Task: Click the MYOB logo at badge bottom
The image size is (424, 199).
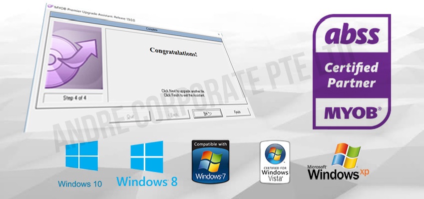Action: click(x=353, y=113)
